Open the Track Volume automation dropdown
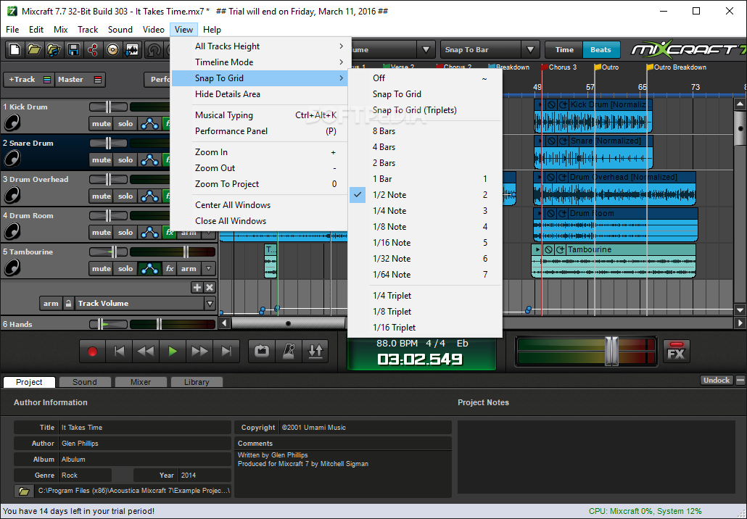The image size is (747, 519). tap(210, 303)
